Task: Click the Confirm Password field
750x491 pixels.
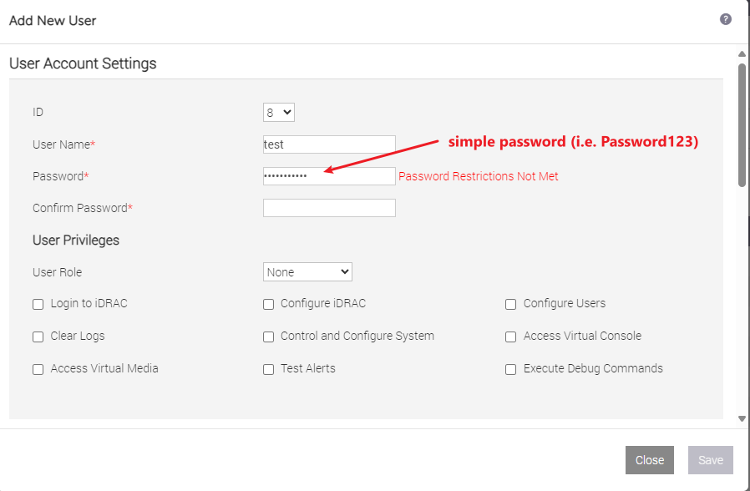Action: pyautogui.click(x=328, y=207)
